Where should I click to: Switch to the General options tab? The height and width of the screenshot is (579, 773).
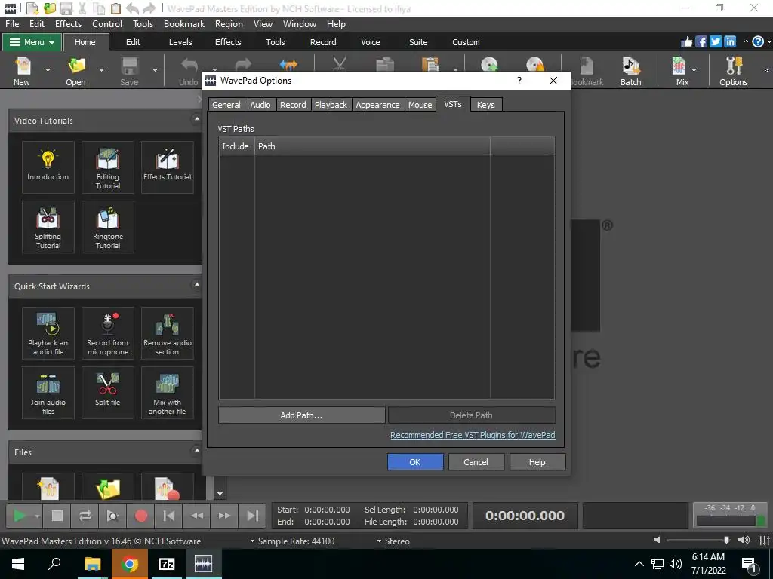[x=226, y=105]
